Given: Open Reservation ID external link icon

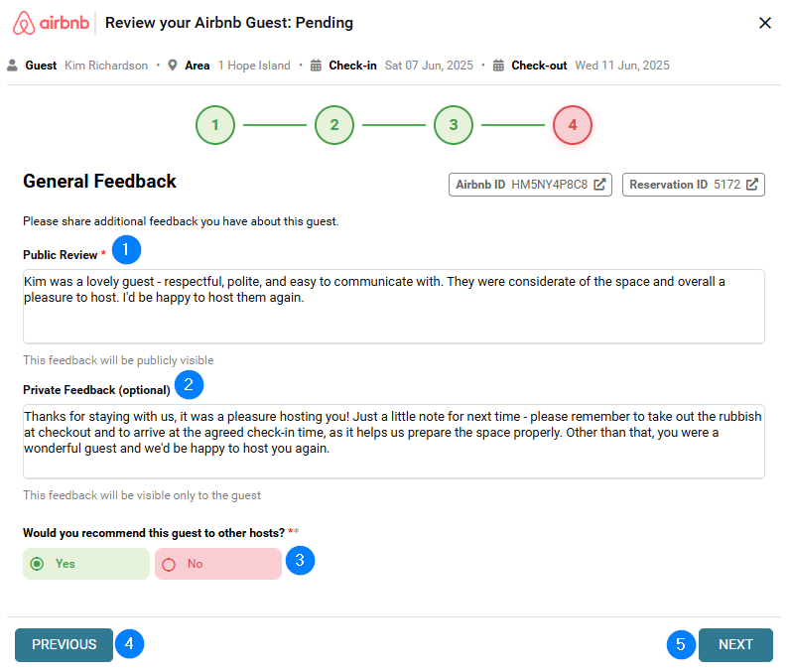Looking at the screenshot, I should [x=752, y=185].
